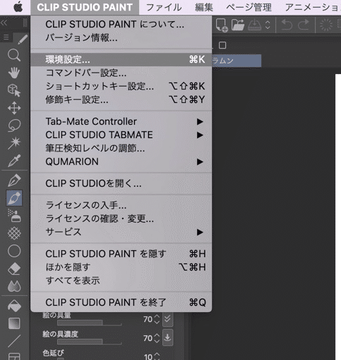Choose コマンドバー設定... menu entry
The height and width of the screenshot is (360, 341).
pyautogui.click(x=121, y=73)
